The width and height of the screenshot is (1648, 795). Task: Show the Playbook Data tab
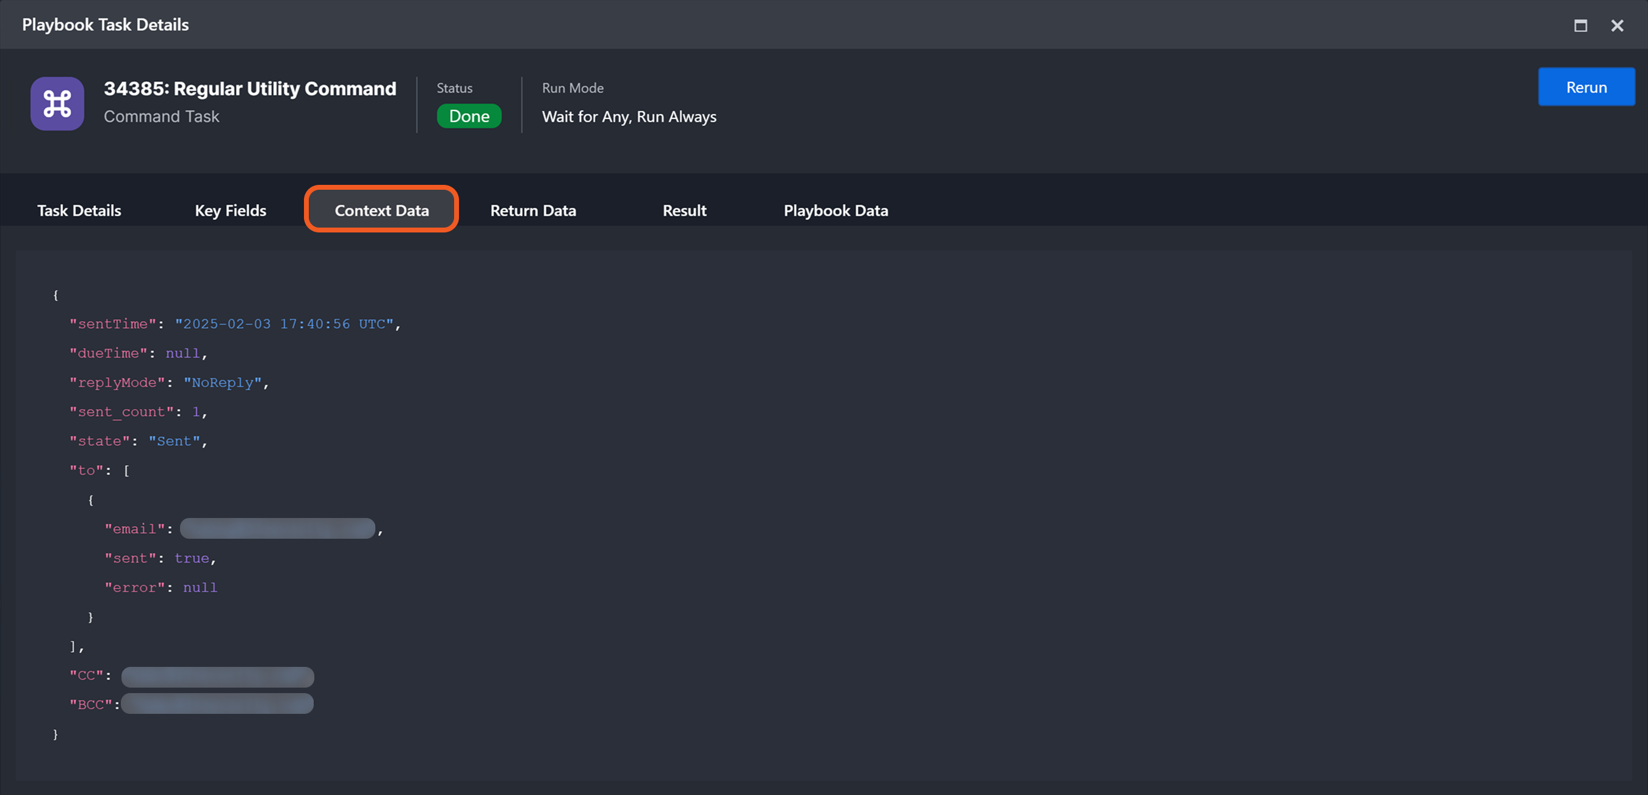point(836,210)
